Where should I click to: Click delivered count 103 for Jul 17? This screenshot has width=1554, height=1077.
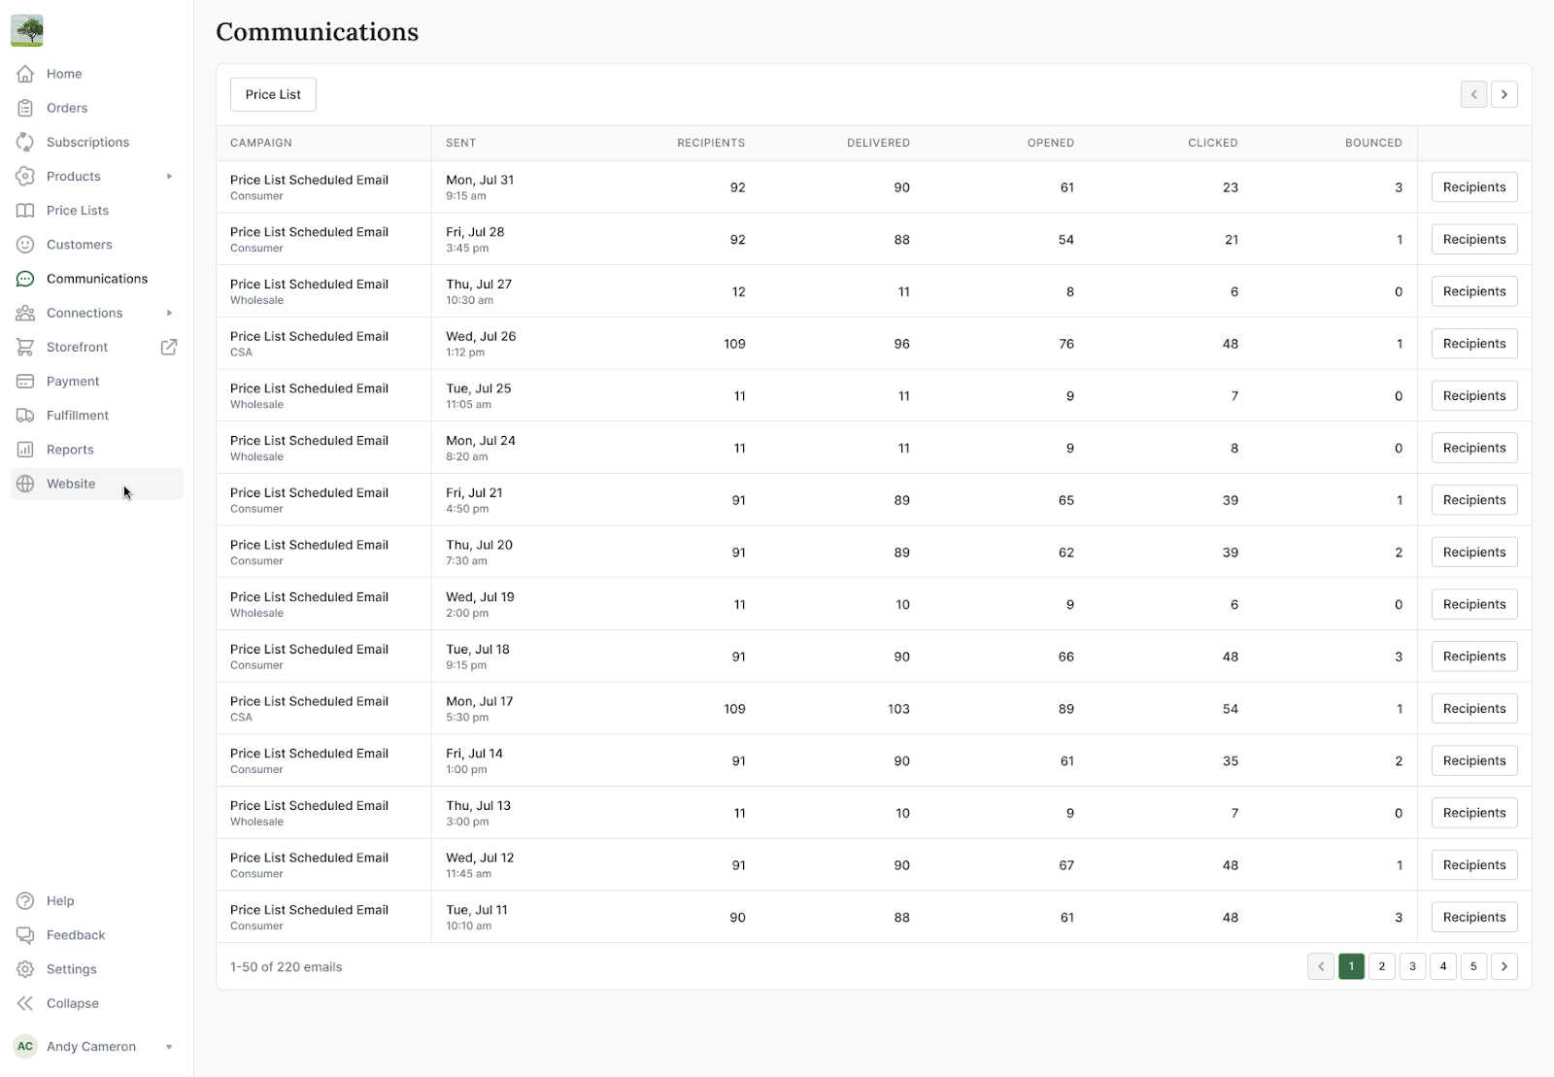(898, 709)
